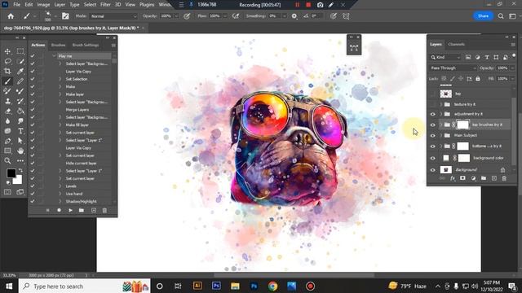Click the Home icon in options bar
522x293 pixels.
11,16
